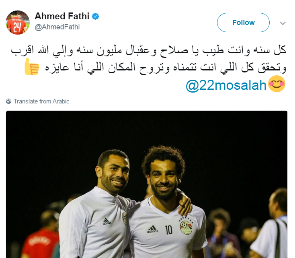
Task: Click the second line of Arabic tweet text
Action: (x=166, y=67)
